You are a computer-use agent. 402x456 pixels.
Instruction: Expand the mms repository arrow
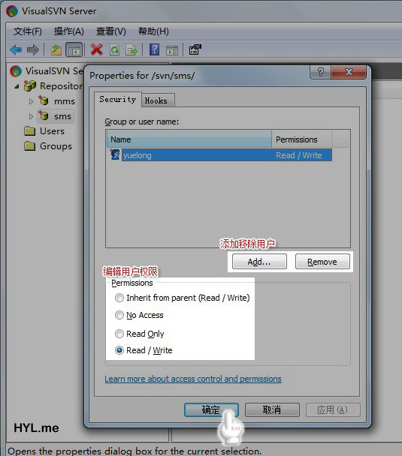(31, 101)
